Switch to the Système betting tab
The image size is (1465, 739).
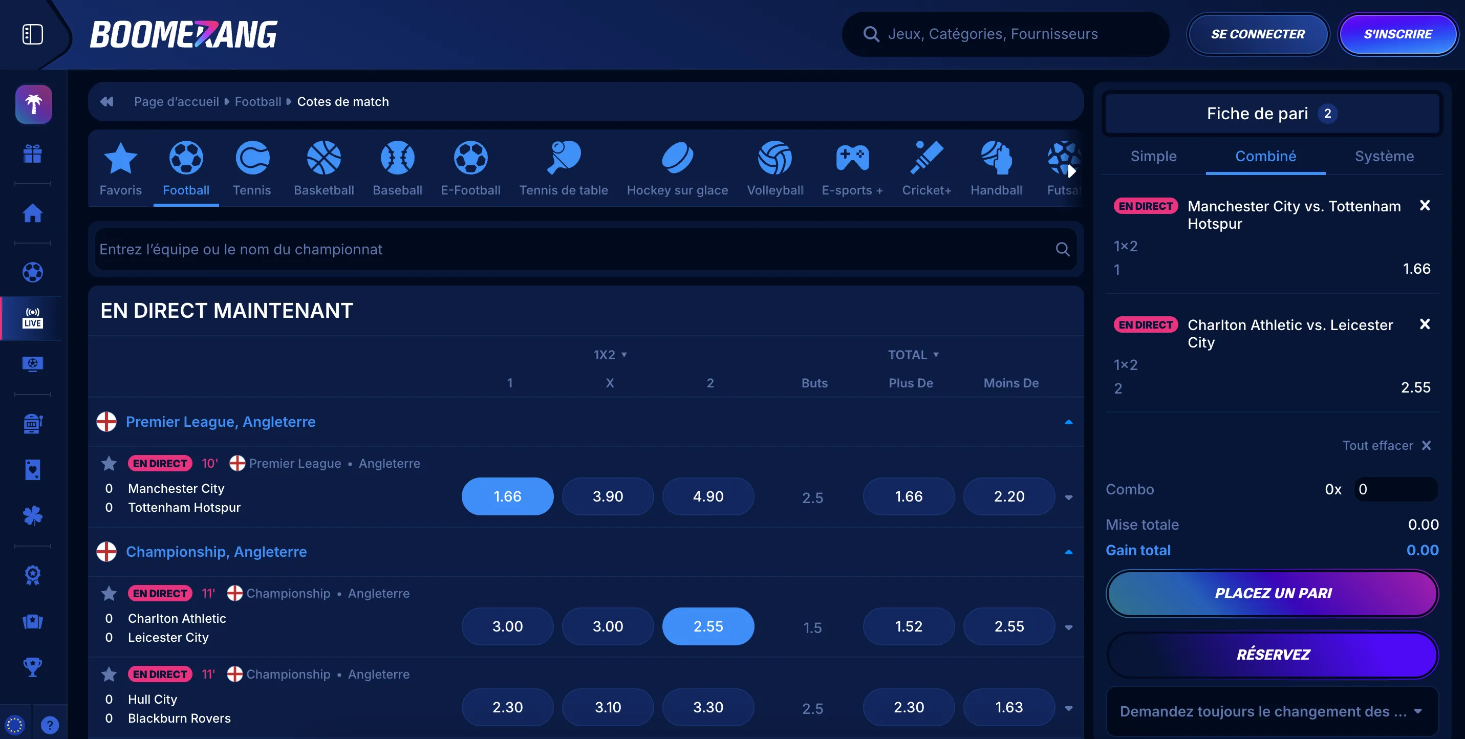click(x=1384, y=156)
